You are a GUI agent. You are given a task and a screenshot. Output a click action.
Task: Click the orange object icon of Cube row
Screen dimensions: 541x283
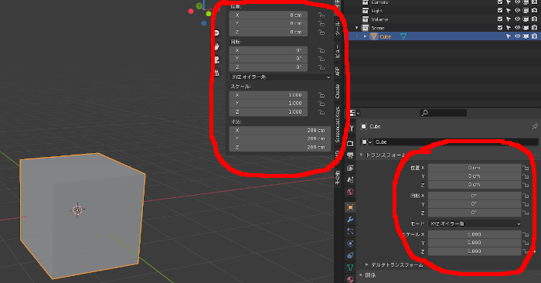373,36
